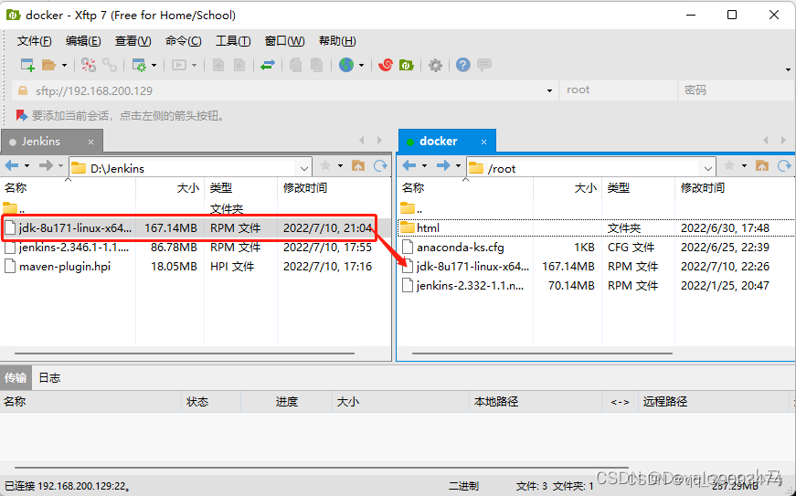The image size is (796, 496).
Task: Click the local pane bookmark star icon
Action: tap(325, 166)
